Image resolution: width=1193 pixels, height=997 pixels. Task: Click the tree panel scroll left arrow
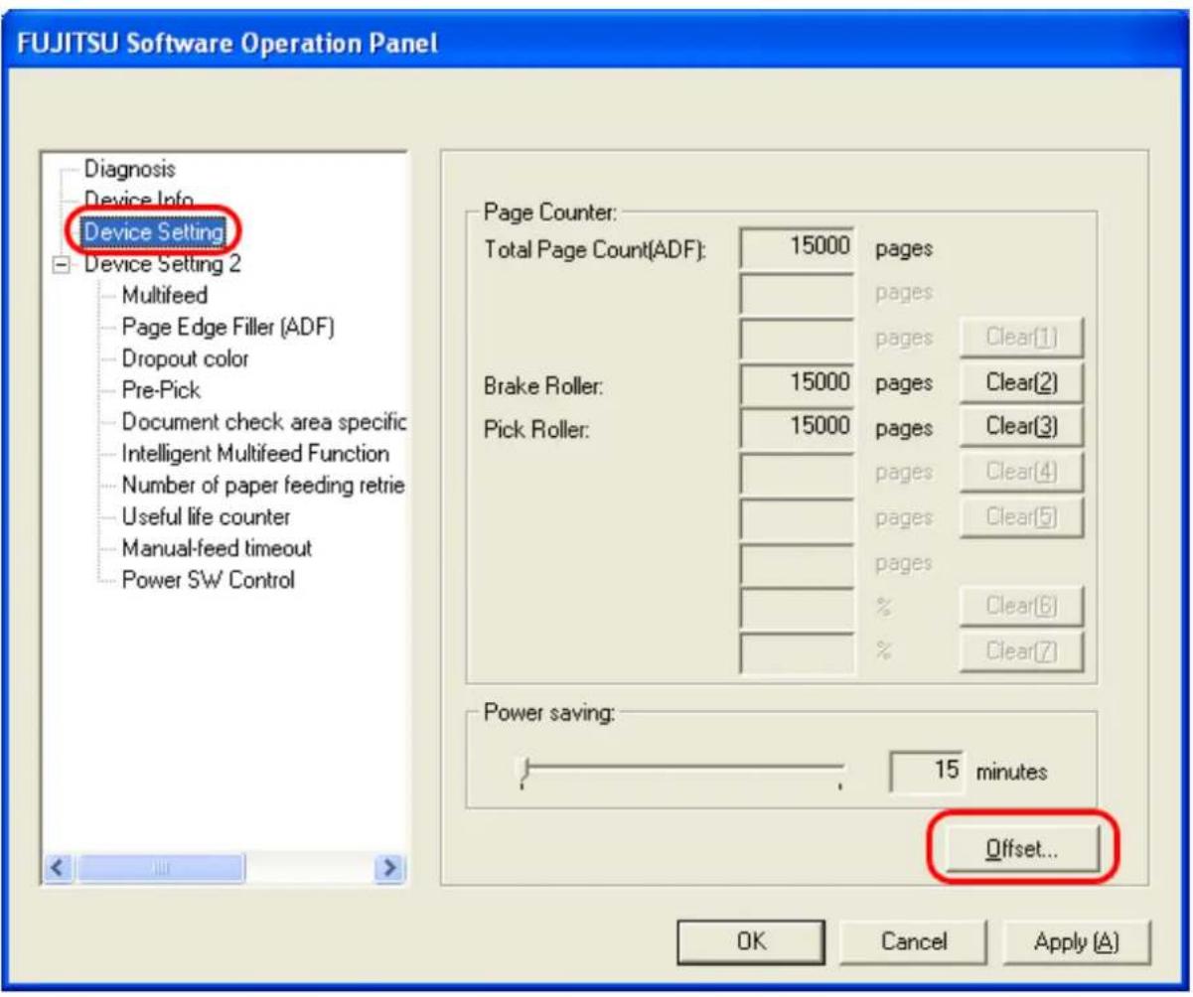coord(61,868)
